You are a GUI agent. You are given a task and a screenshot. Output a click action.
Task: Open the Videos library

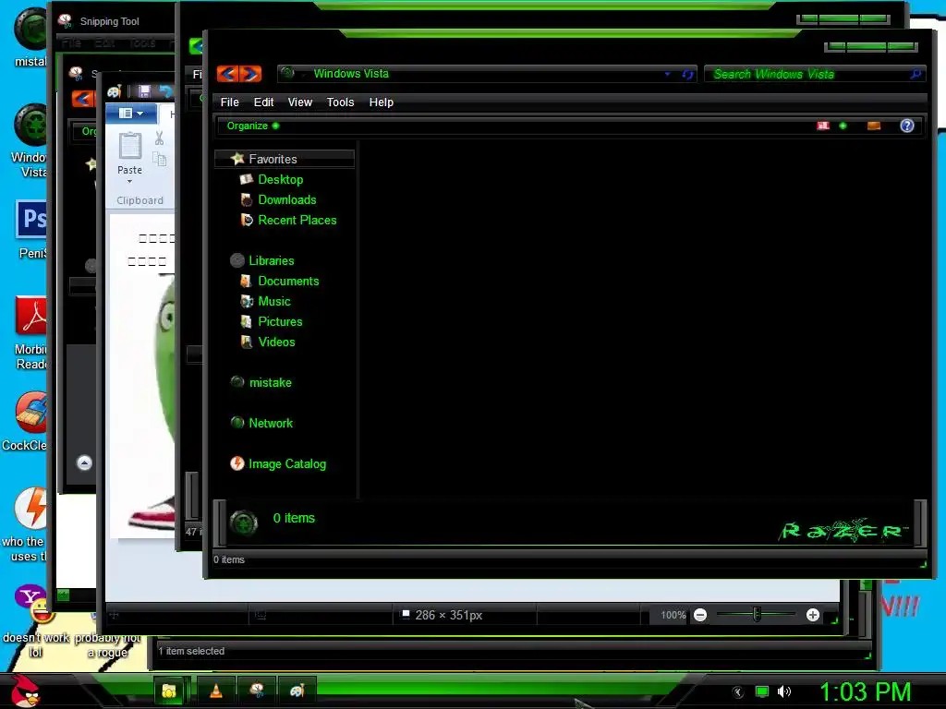(x=277, y=342)
